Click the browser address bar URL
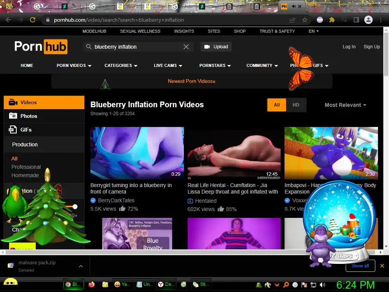 pos(119,20)
